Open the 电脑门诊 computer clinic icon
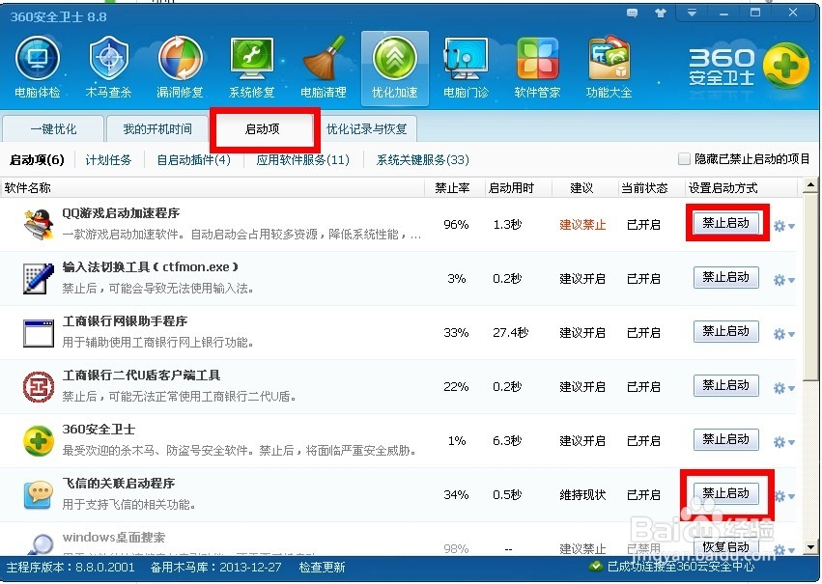822x584 pixels. tap(466, 68)
